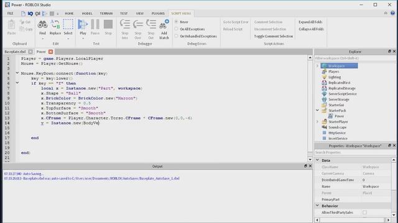Close the Explorer panel
Screen dimensions: 398x223
click(394, 51)
